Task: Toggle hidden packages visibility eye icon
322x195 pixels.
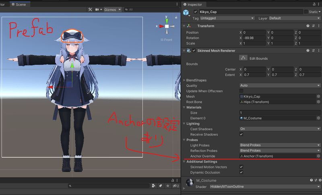Action: [x=176, y=186]
